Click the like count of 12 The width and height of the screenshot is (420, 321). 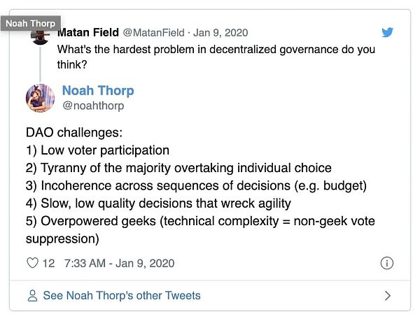coord(48,264)
